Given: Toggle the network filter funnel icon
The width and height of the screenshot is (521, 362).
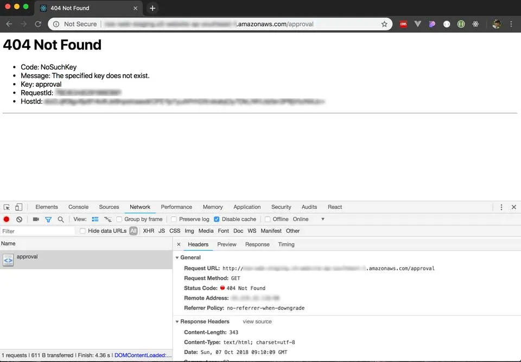Looking at the screenshot, I should pyautogui.click(x=48, y=219).
